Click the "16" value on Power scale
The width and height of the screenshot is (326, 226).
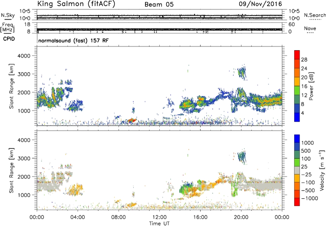coord(304,86)
